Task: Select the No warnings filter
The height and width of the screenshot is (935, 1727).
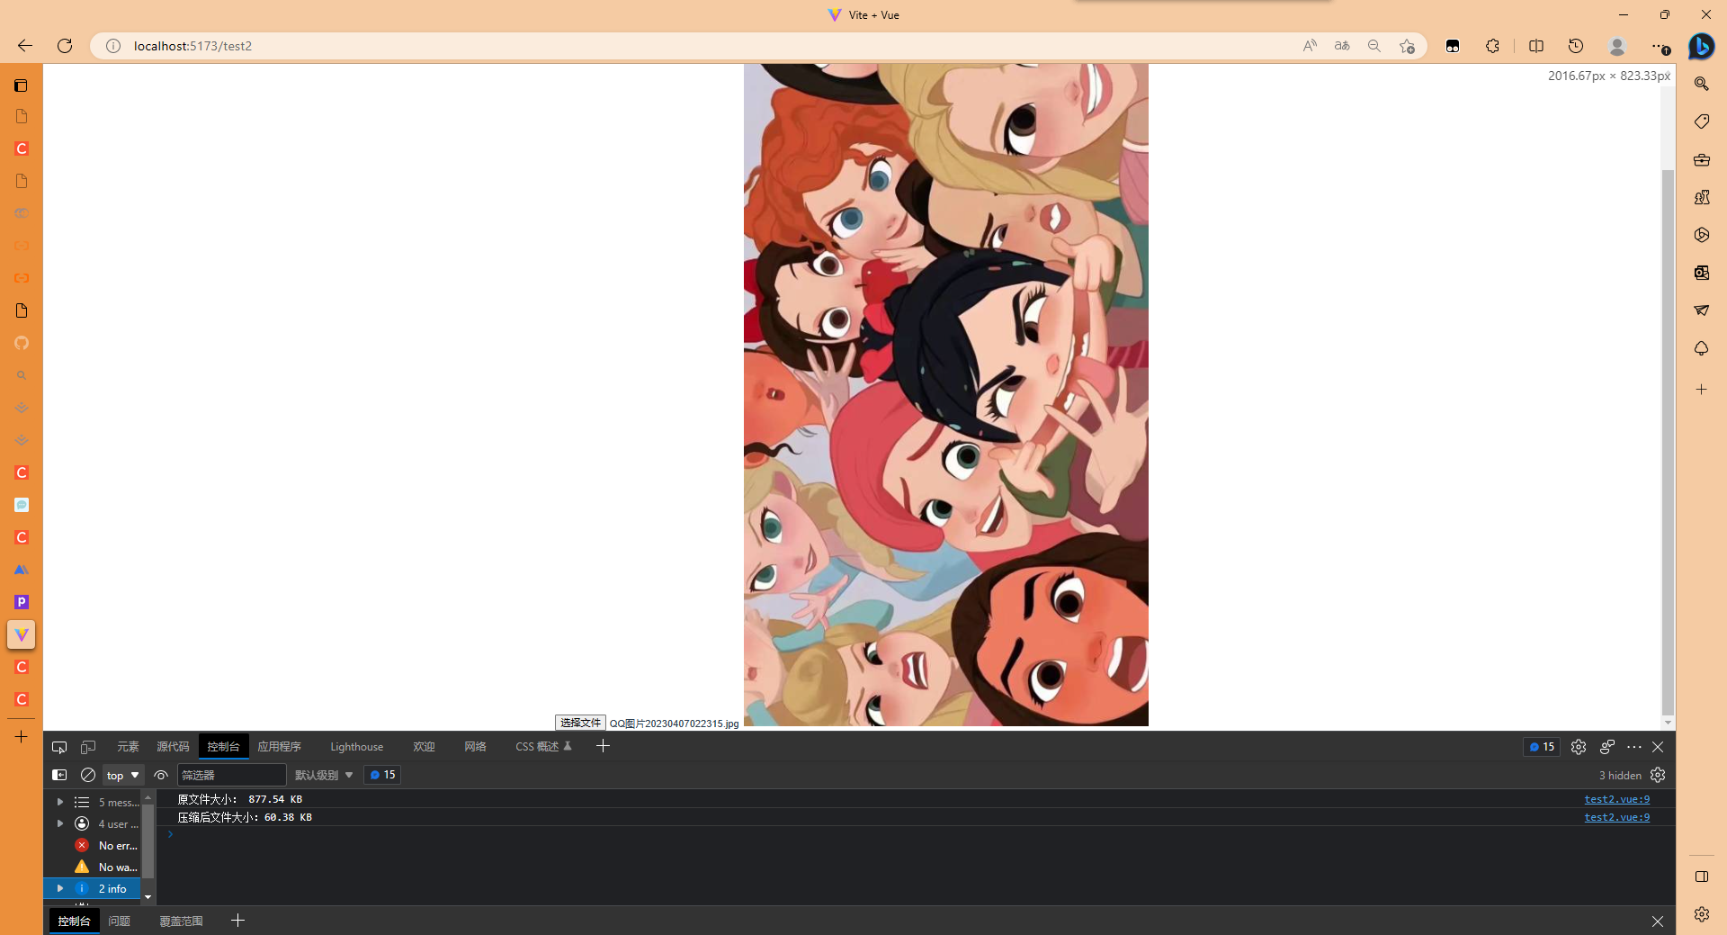Action: pyautogui.click(x=106, y=867)
